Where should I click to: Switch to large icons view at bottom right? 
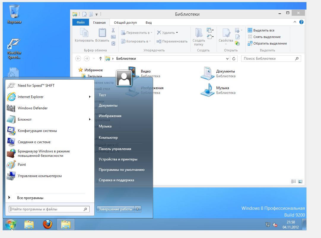tap(300, 182)
